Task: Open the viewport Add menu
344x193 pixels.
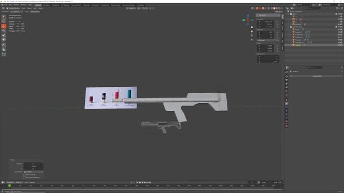Action: 35,9
